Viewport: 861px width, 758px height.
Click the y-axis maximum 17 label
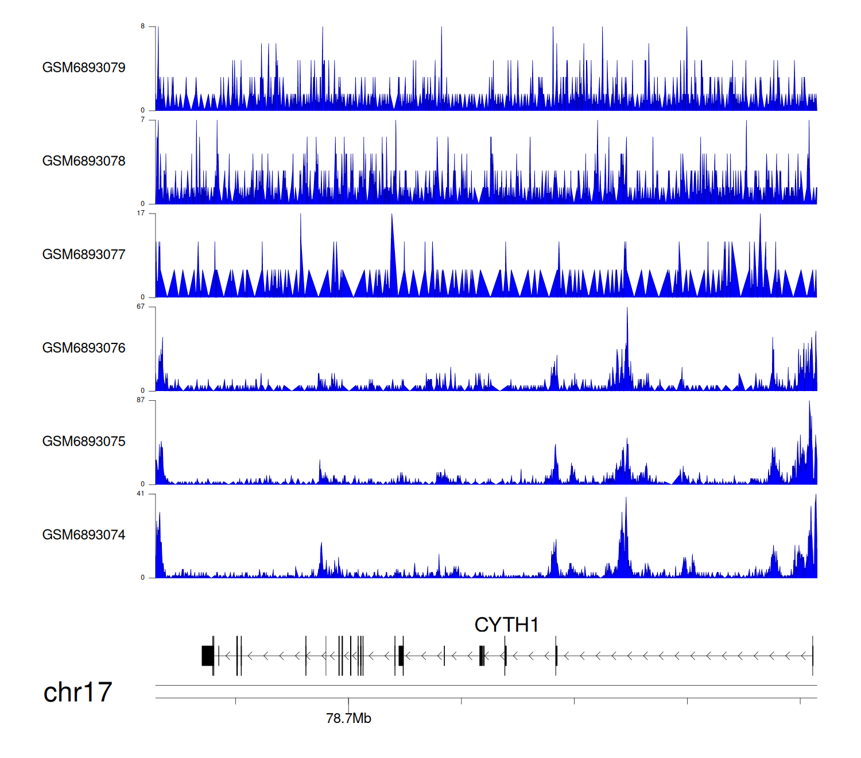(x=141, y=213)
